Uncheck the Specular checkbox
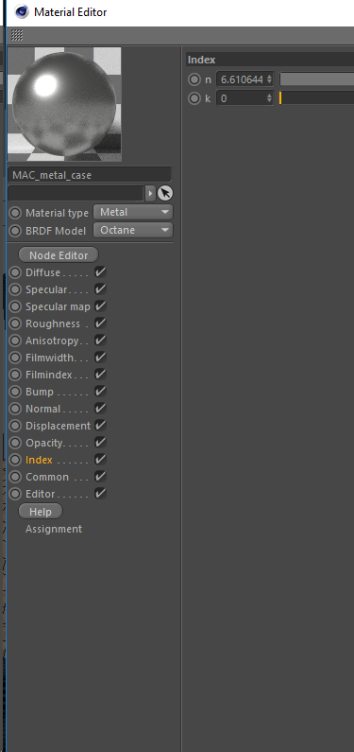The width and height of the screenshot is (354, 752). click(100, 289)
